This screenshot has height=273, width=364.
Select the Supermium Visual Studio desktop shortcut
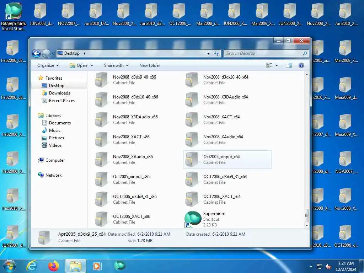pos(14,17)
